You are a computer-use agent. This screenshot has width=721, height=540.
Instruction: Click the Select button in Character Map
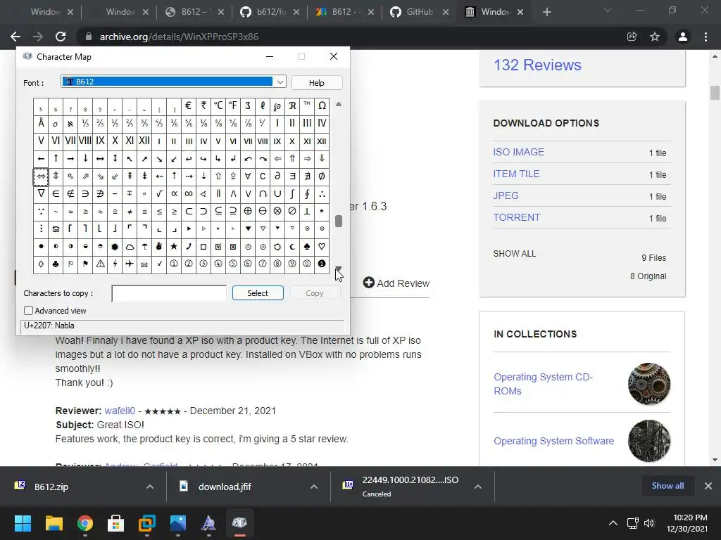[x=258, y=293]
